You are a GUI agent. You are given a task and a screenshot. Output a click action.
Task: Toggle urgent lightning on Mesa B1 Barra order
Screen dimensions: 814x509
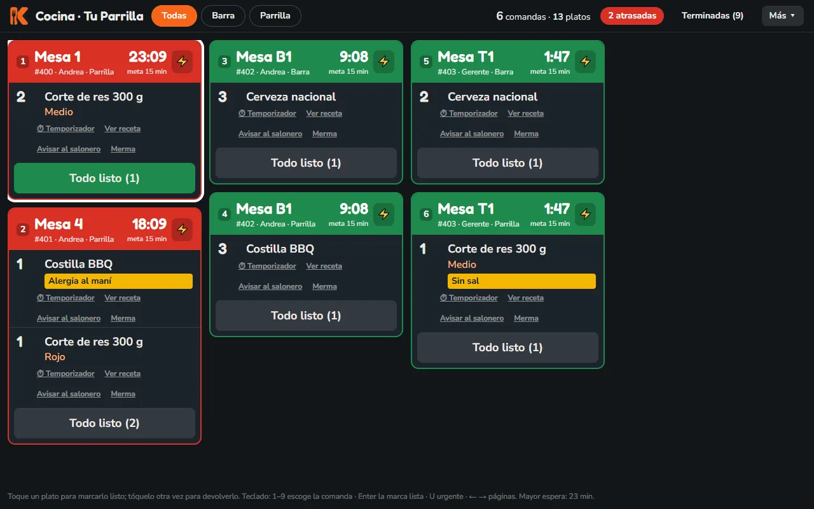[383, 62]
